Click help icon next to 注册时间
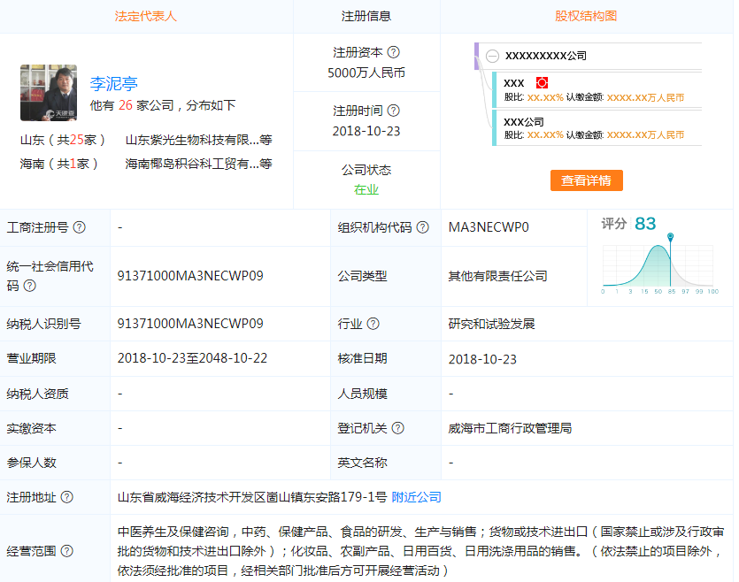739x582 pixels. [x=394, y=111]
